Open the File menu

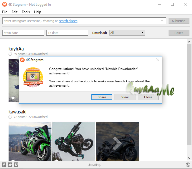(x=5, y=12)
